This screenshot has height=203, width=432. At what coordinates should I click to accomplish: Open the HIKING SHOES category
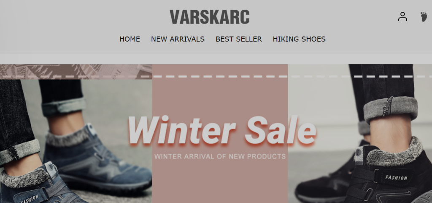[299, 39]
